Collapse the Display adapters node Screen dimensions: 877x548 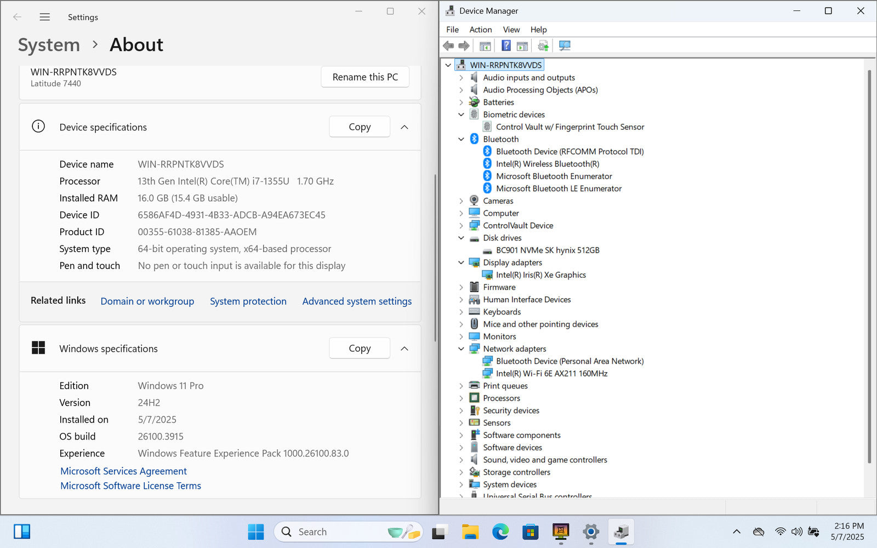461,262
